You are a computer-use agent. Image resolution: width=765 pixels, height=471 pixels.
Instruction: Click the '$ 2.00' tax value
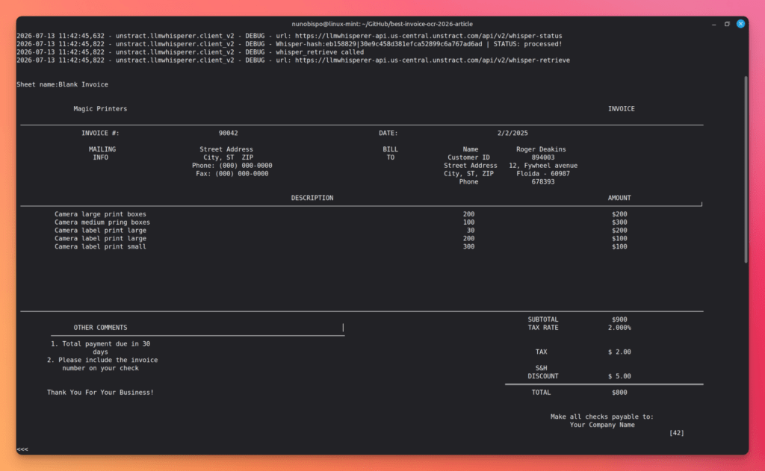(619, 352)
